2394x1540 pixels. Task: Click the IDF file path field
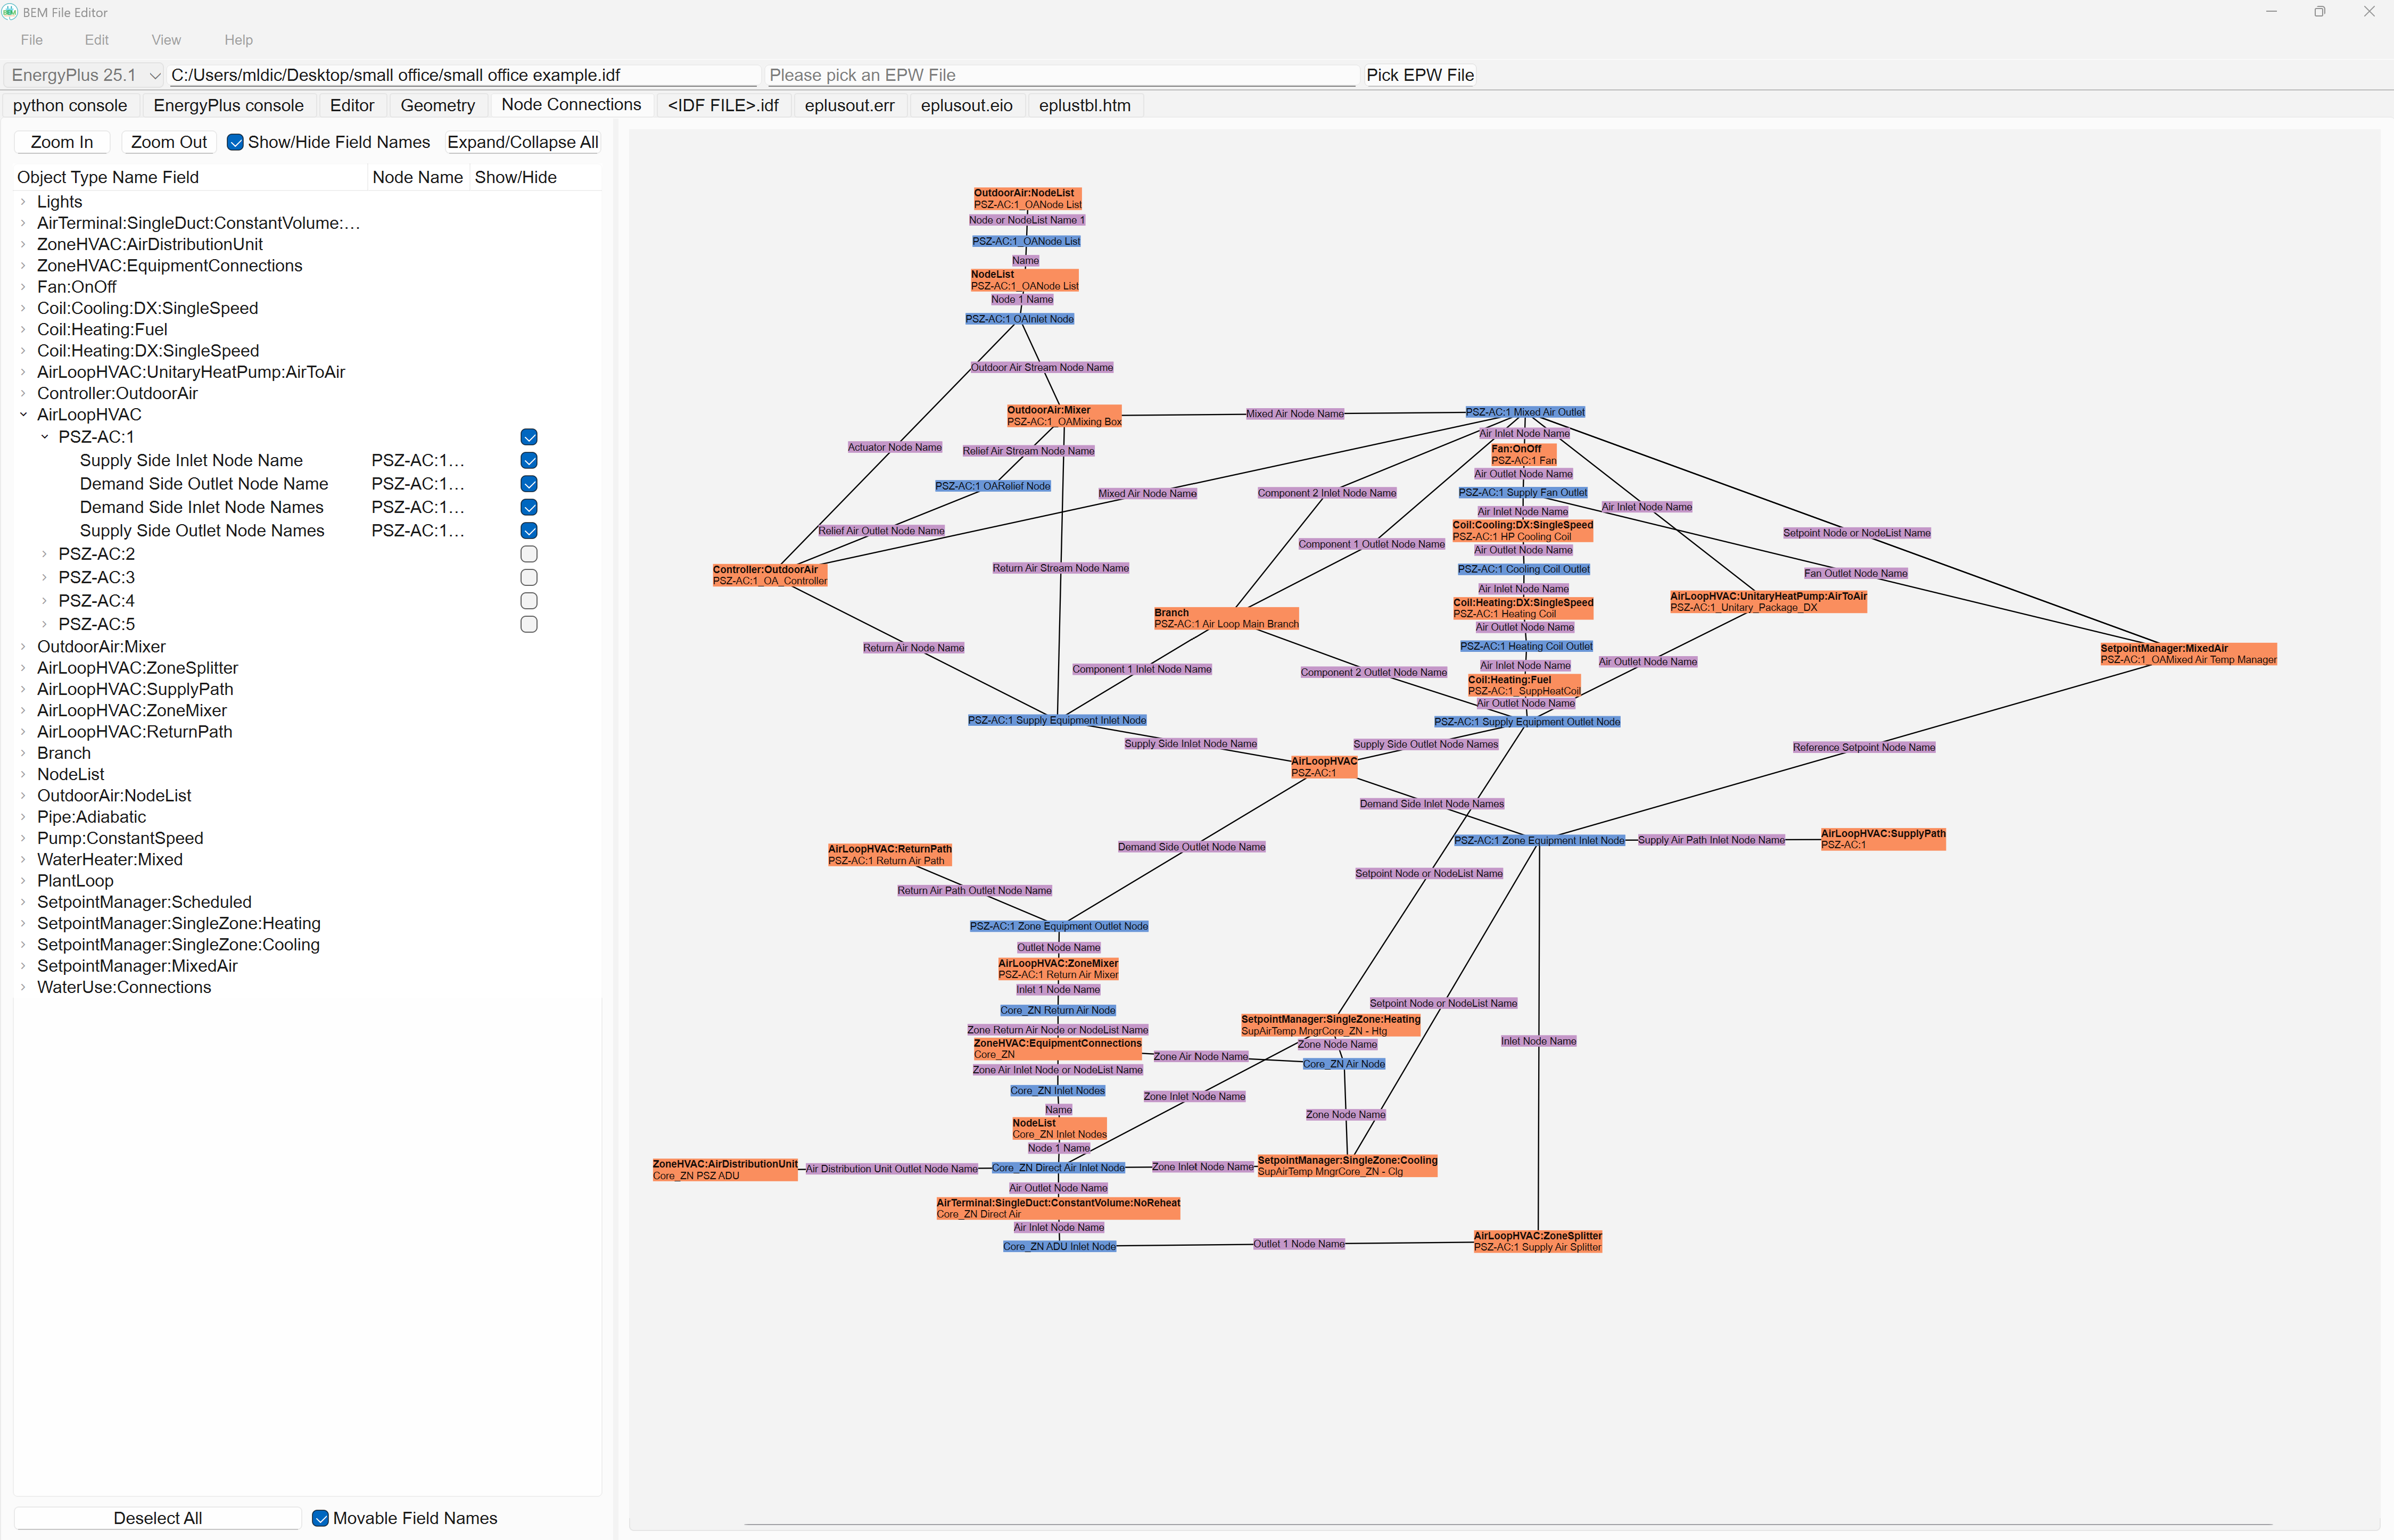(464, 75)
